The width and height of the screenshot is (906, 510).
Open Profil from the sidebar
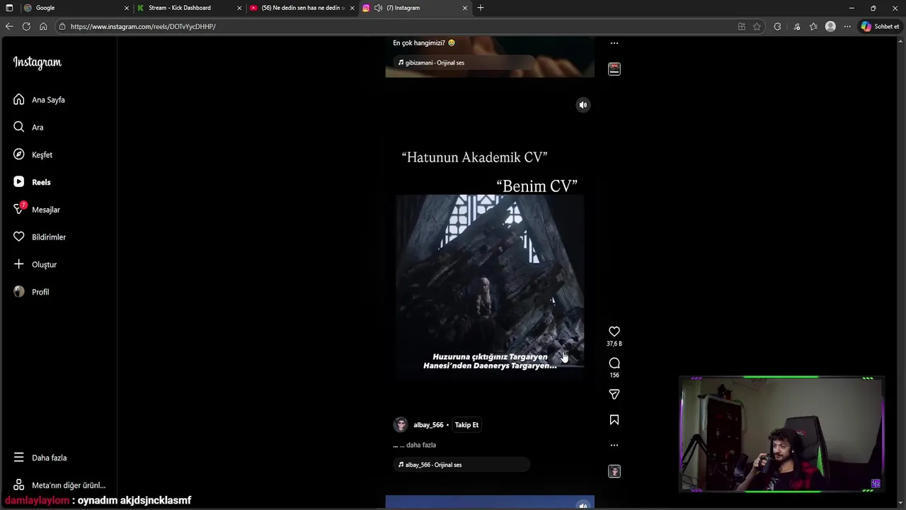coord(40,292)
